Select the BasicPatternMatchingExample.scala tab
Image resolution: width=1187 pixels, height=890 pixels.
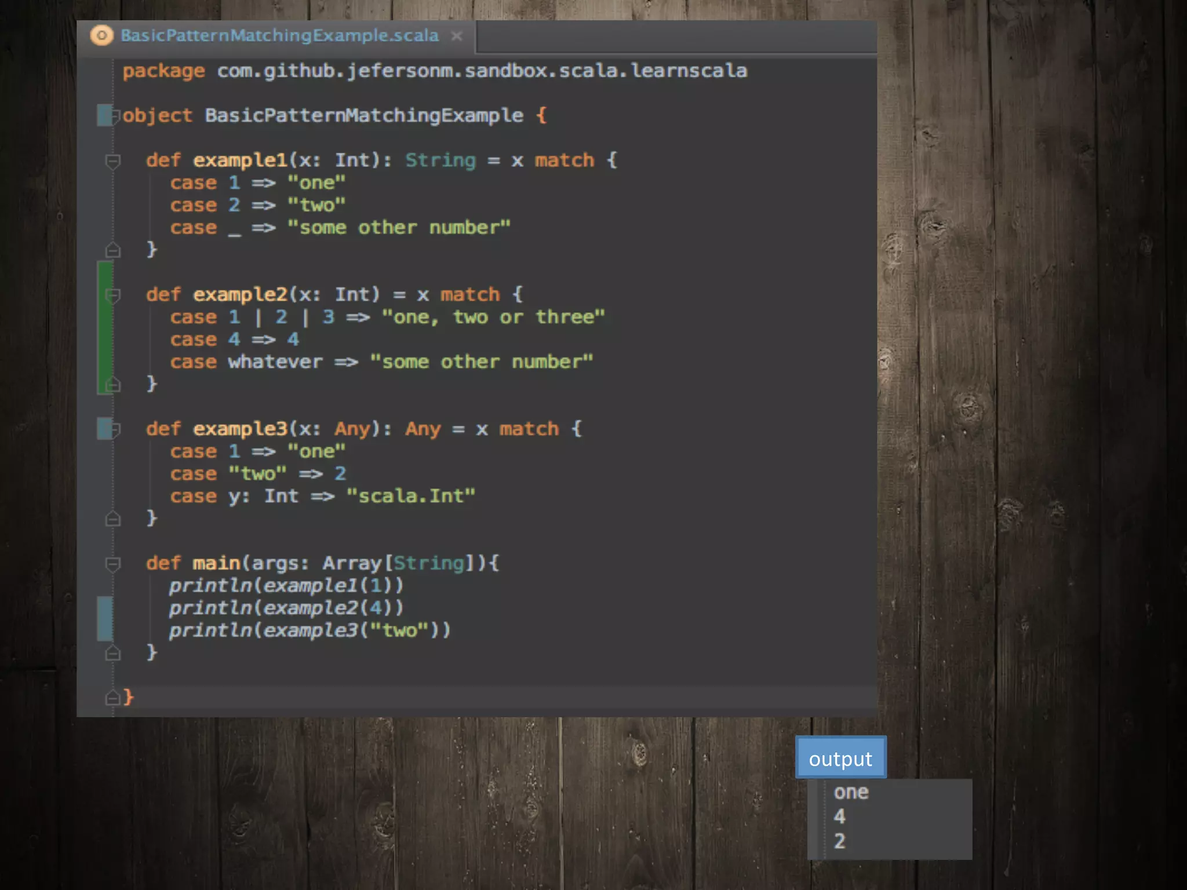pyautogui.click(x=279, y=36)
